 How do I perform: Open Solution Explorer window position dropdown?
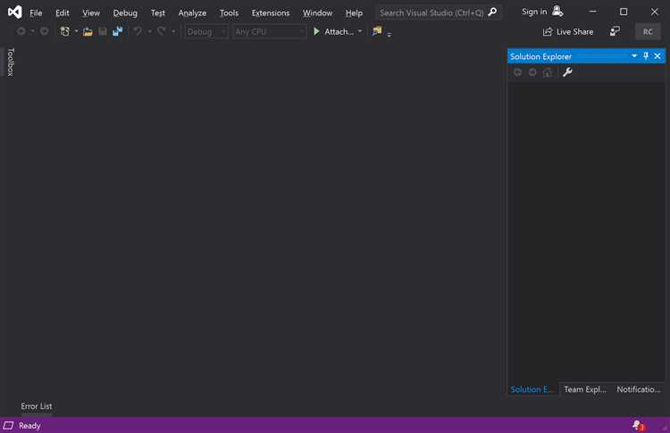pos(634,56)
